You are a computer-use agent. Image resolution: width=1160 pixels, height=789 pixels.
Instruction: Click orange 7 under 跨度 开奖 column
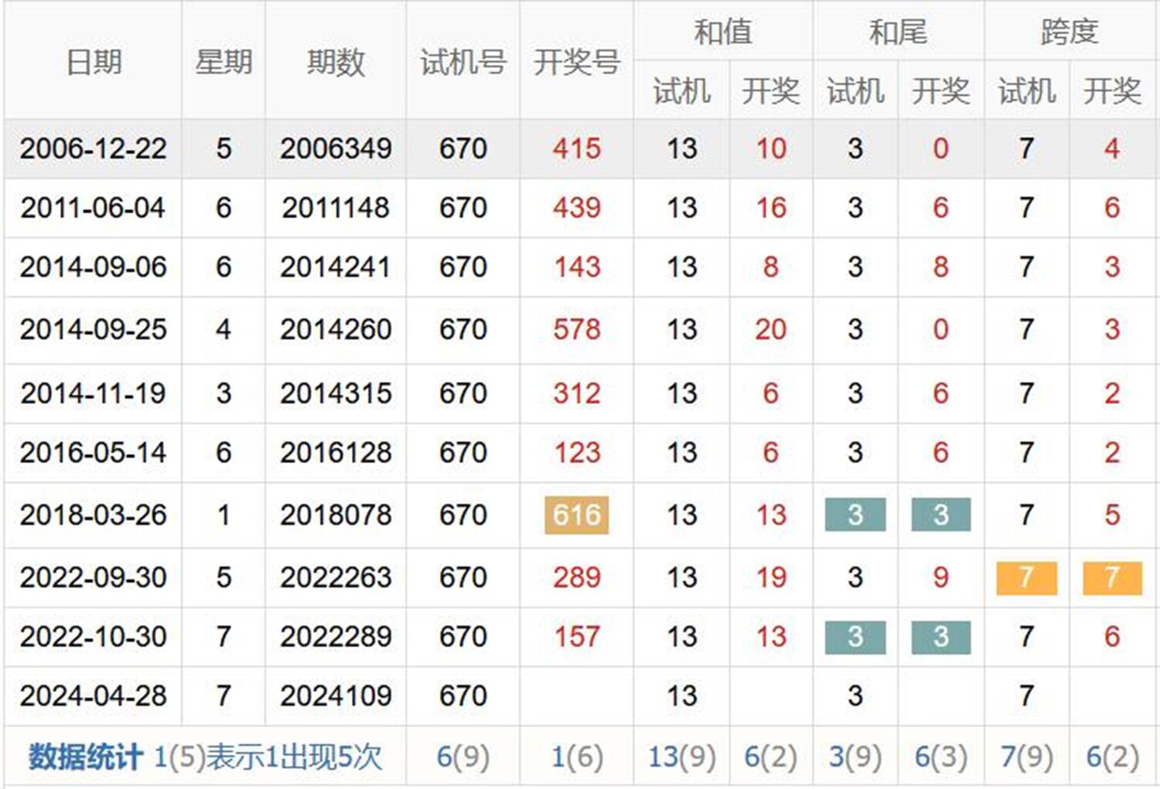coord(1111,577)
